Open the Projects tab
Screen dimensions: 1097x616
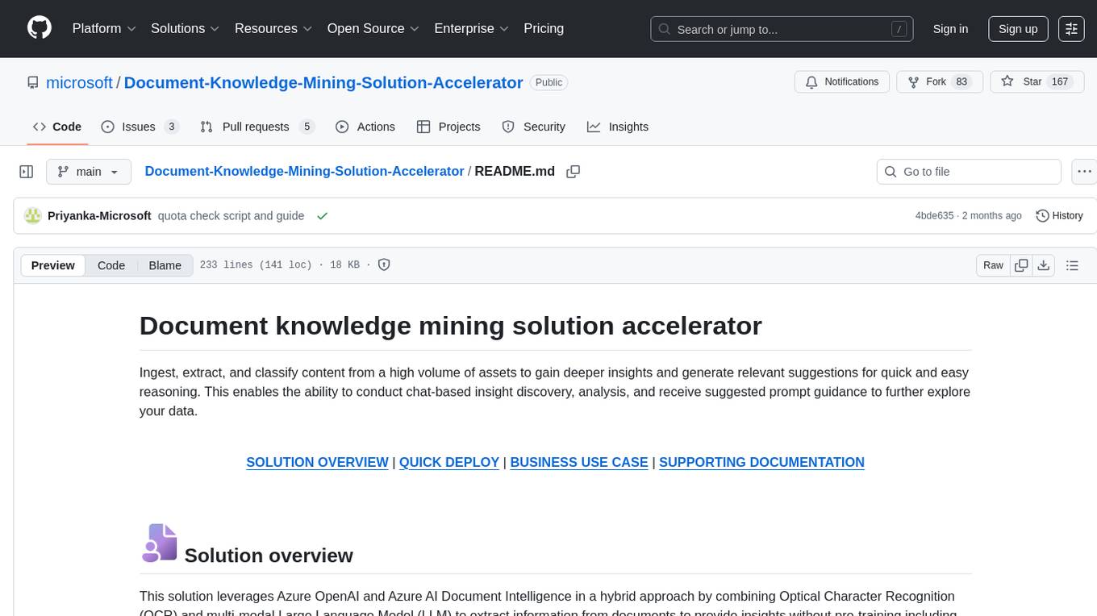[x=448, y=127]
